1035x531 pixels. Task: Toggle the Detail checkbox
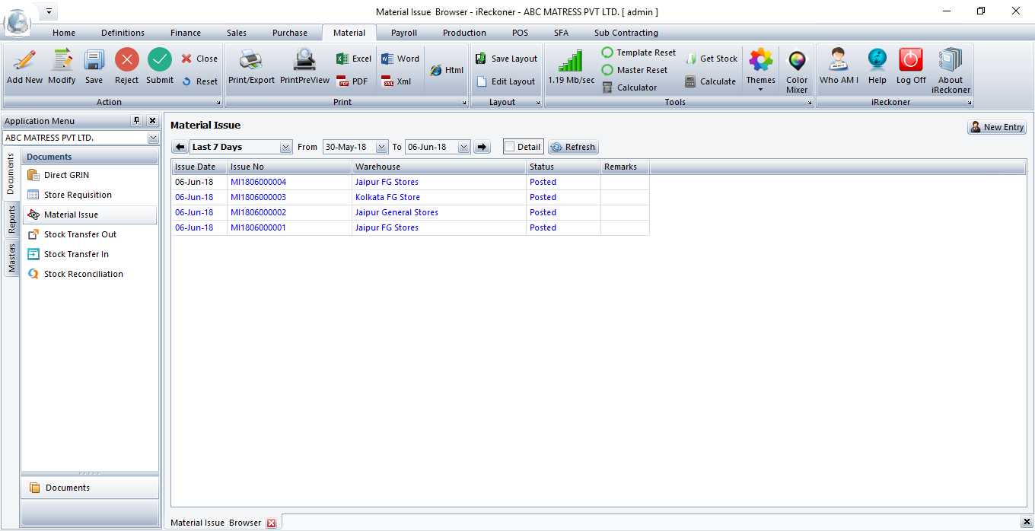(510, 147)
